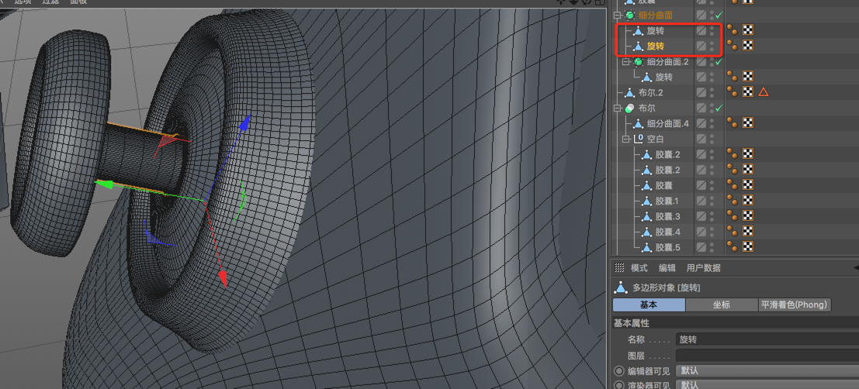
Task: Open the 编辑 menu in attribute manager
Action: click(667, 268)
